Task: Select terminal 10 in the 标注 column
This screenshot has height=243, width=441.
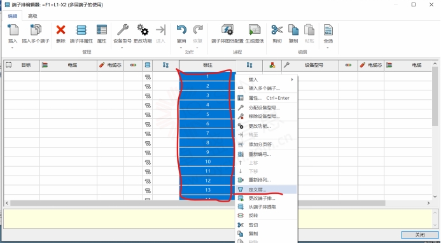Action: pyautogui.click(x=207, y=162)
